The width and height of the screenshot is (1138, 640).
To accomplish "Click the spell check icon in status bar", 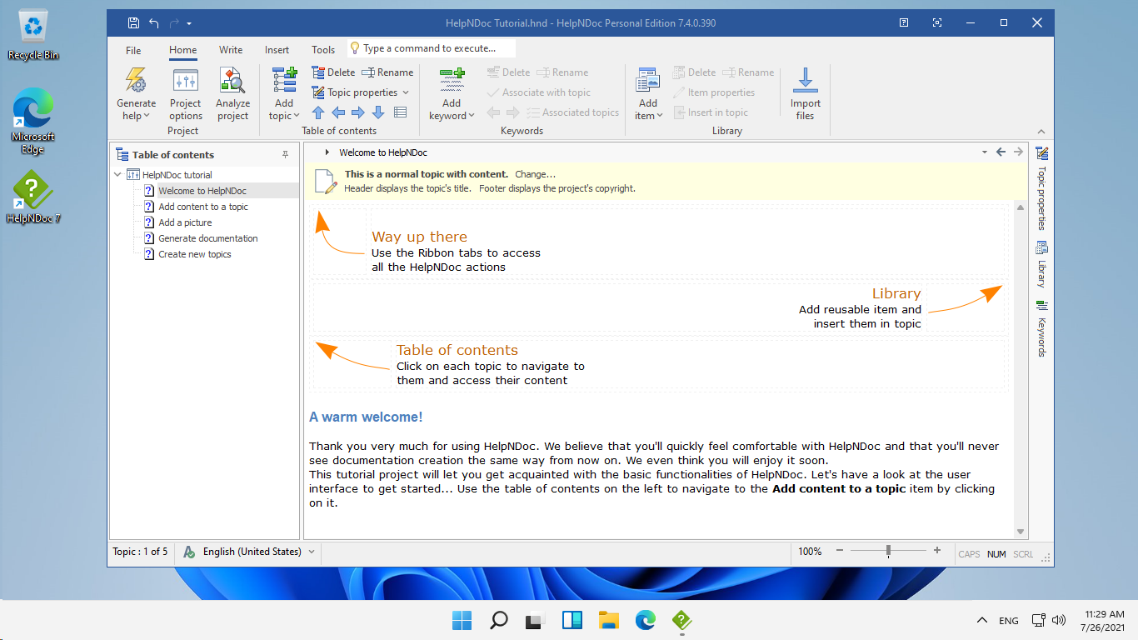I will (190, 552).
